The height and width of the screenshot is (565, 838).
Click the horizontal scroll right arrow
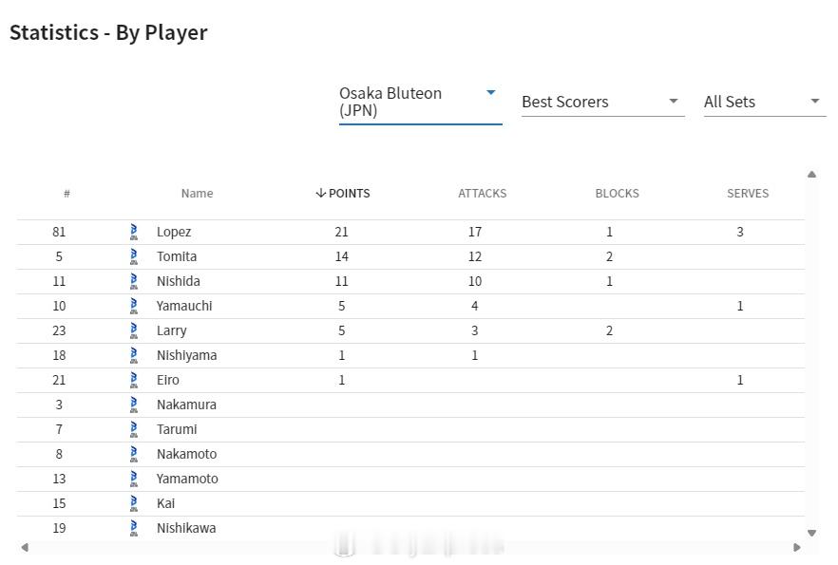797,547
